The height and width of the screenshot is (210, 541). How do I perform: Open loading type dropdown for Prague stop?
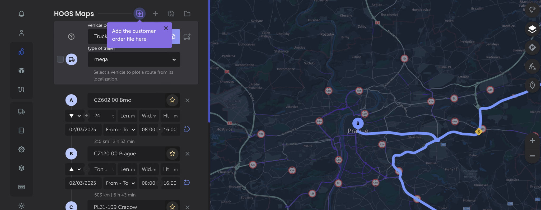pyautogui.click(x=75, y=169)
